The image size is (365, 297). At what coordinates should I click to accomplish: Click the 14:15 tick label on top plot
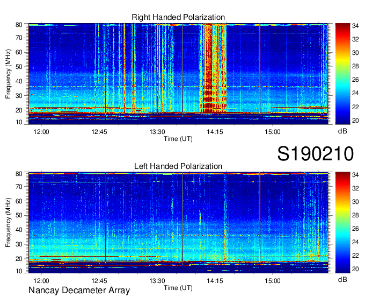point(215,132)
